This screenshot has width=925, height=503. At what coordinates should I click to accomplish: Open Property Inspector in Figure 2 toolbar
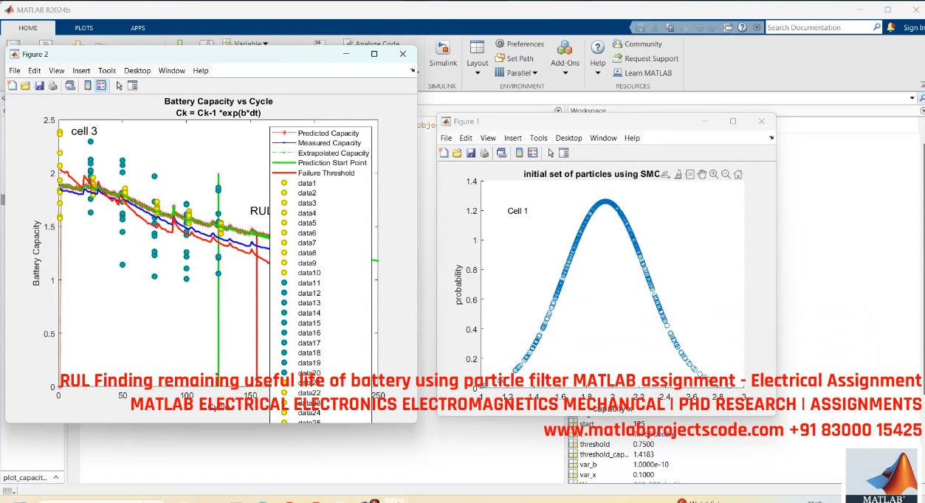pos(133,86)
